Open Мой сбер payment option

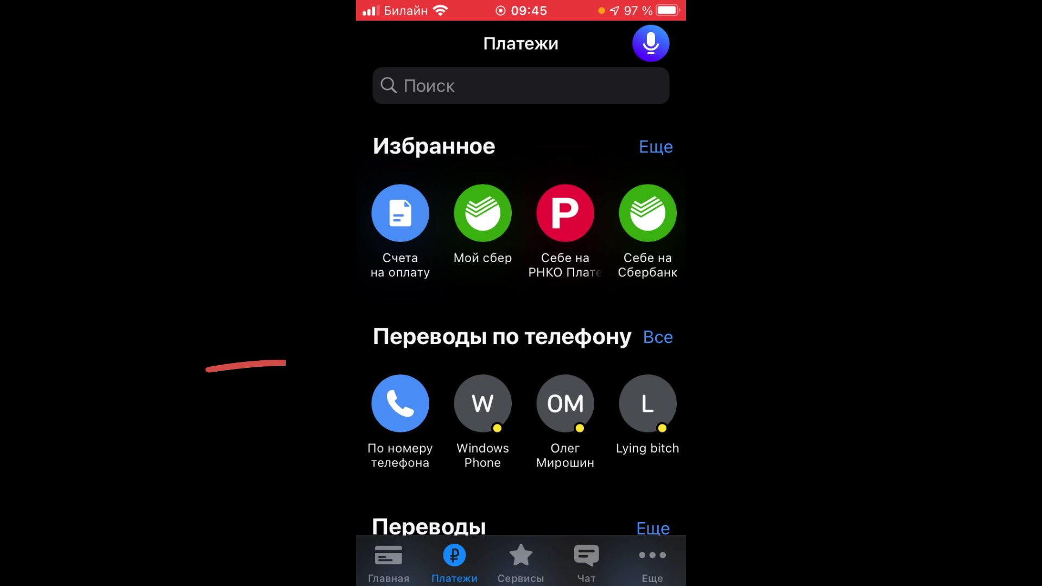pos(482,213)
